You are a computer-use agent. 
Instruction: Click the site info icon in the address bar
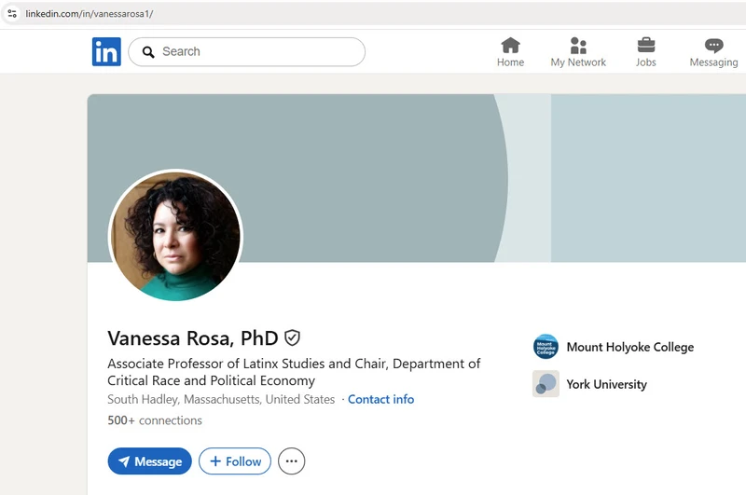coord(12,13)
